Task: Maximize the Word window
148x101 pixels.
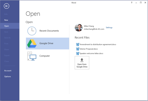Action: (x=141, y=3)
